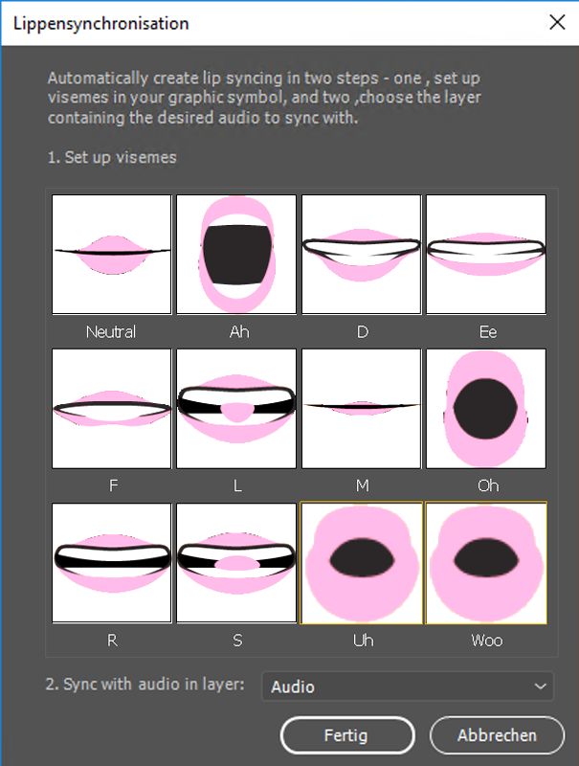Screen dimensions: 579x766
Task: Click the dropdown arrow next to Audio
Action: (x=540, y=687)
